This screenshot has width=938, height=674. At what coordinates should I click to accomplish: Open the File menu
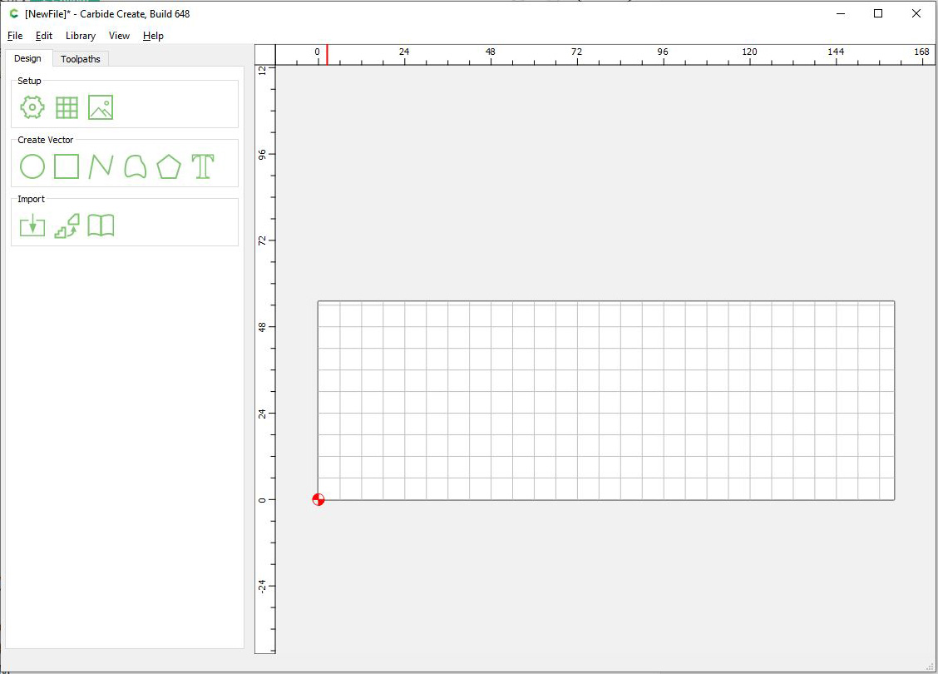pyautogui.click(x=15, y=36)
